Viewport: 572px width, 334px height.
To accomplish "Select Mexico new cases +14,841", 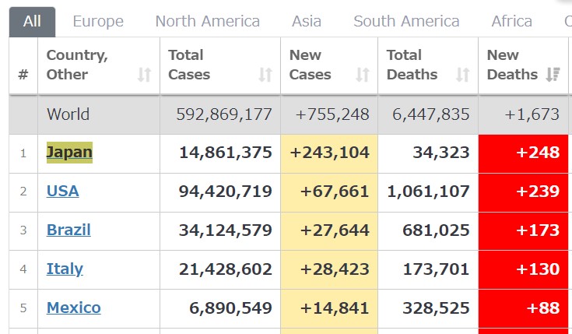I will 335,308.
